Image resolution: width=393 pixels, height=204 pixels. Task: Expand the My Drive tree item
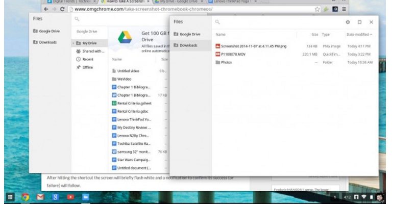coord(73,43)
